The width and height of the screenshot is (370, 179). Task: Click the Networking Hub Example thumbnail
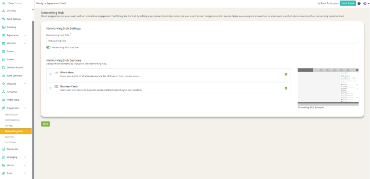(x=328, y=86)
